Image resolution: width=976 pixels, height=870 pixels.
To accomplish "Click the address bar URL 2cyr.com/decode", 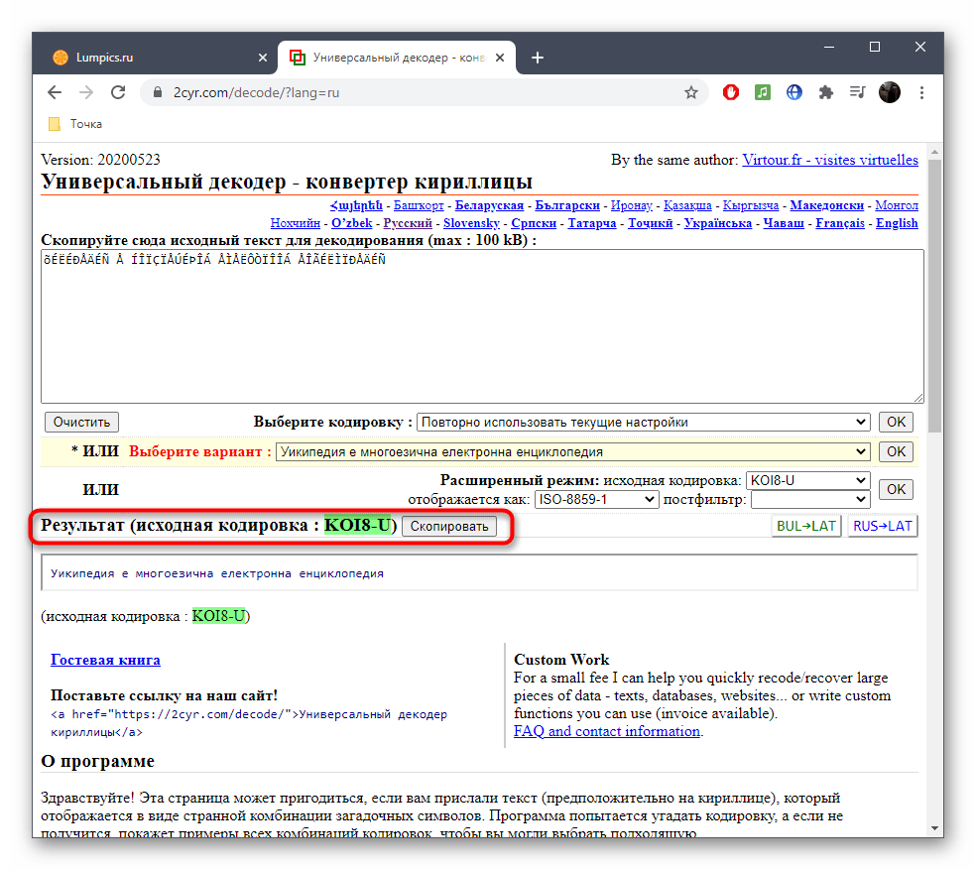I will 257,93.
